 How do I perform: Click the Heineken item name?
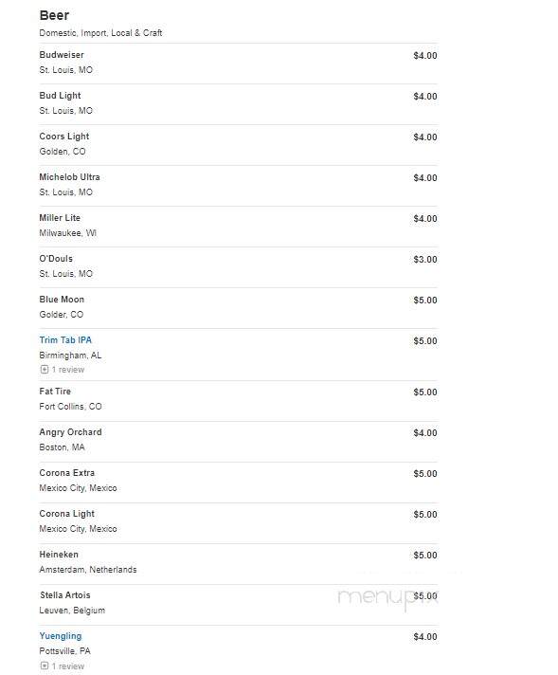click(x=59, y=555)
